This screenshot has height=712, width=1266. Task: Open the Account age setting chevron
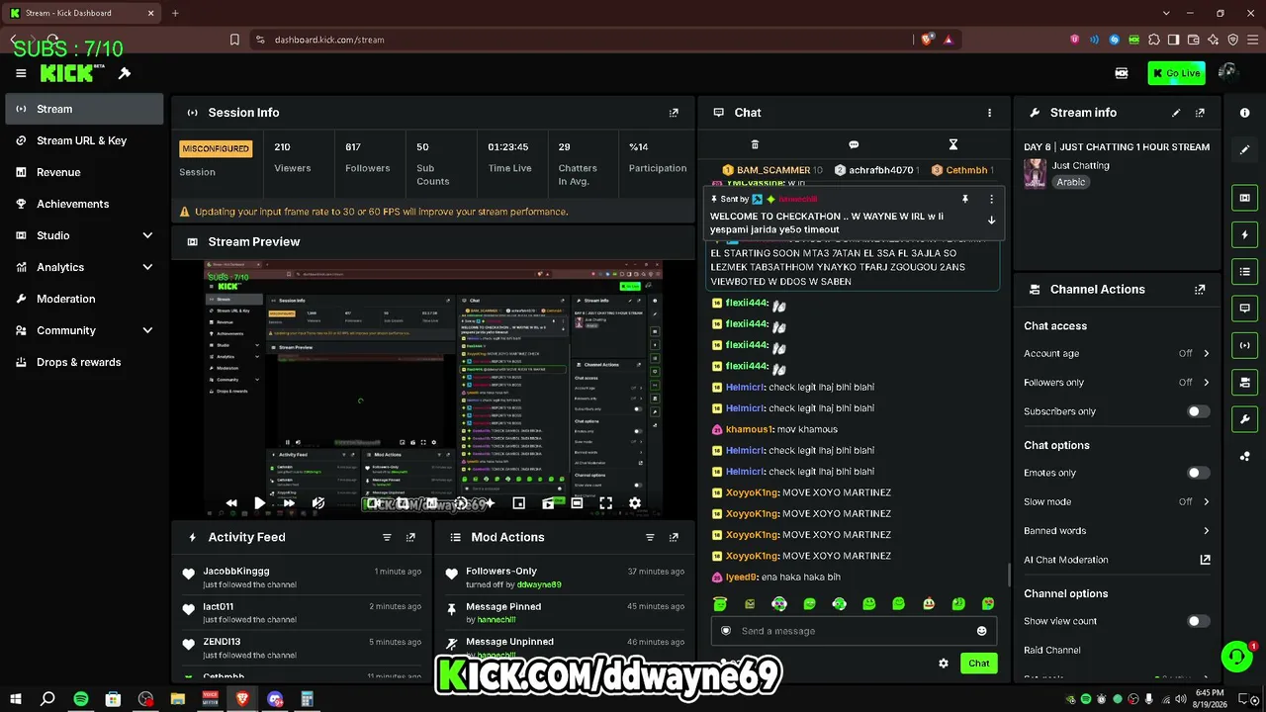click(1206, 353)
